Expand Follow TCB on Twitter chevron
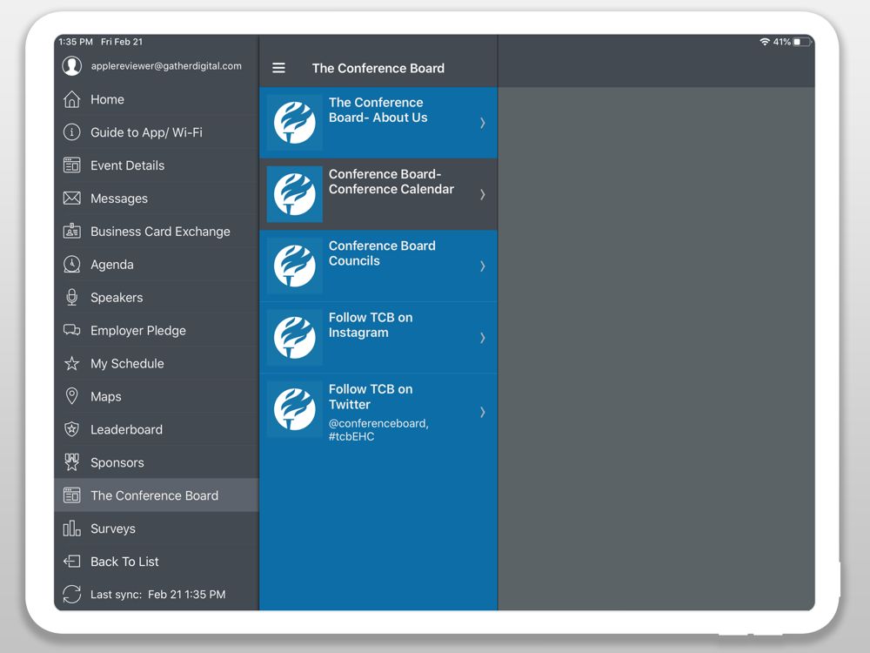 483,412
